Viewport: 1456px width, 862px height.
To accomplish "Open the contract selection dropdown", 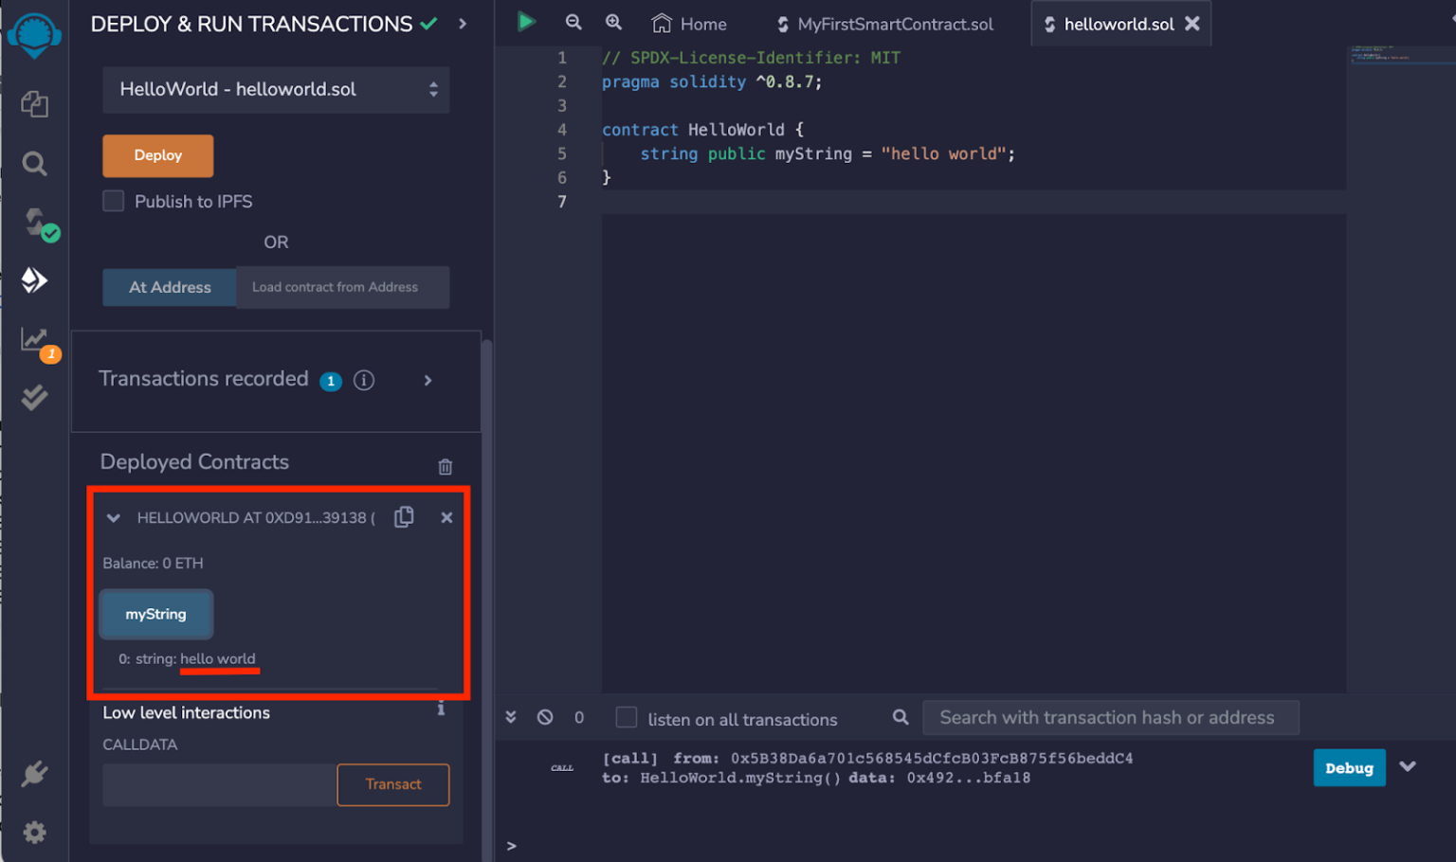I will tap(275, 89).
